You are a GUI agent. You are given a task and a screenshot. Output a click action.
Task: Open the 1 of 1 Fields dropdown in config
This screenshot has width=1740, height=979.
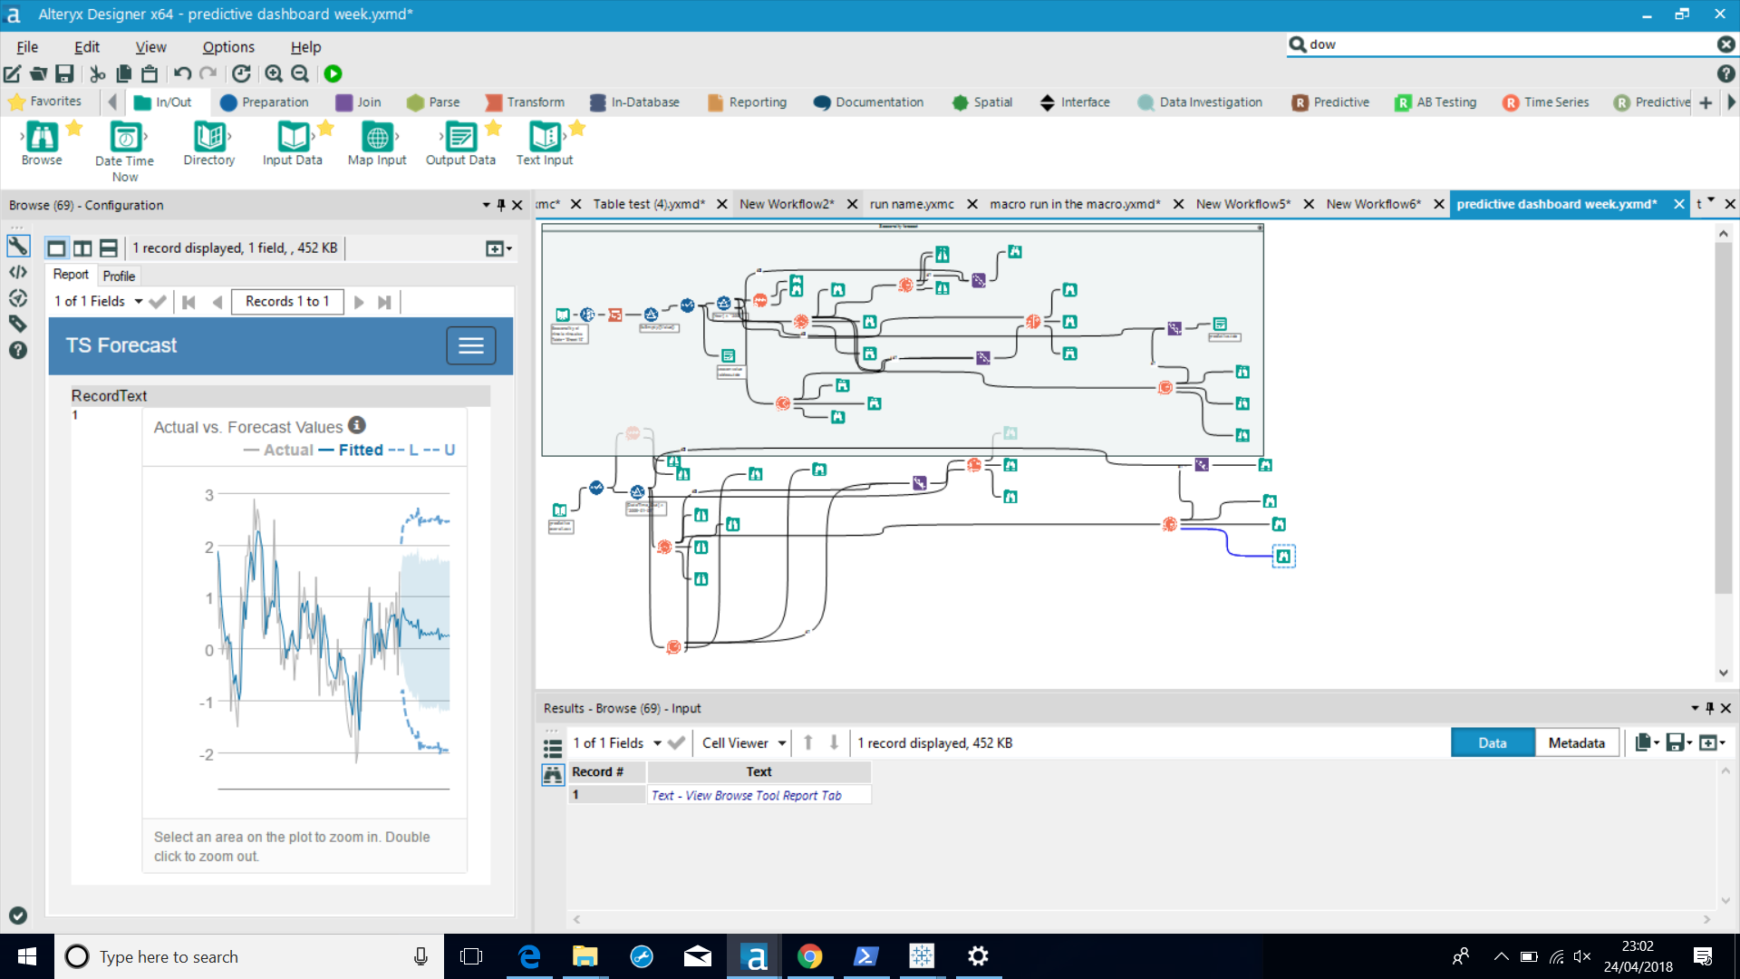(x=138, y=302)
